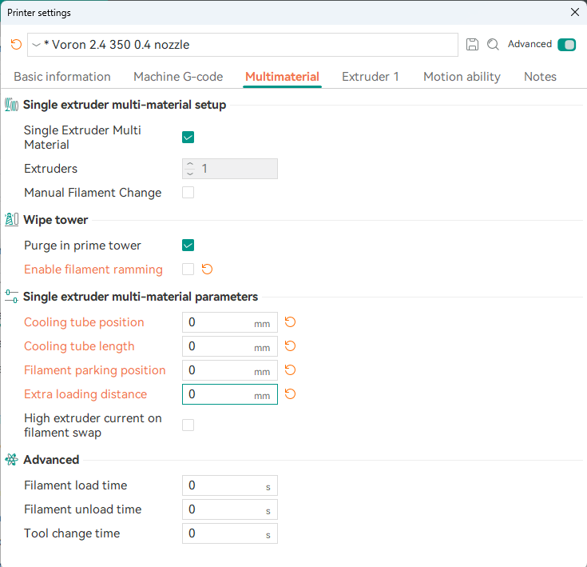Viewport: 587px width, 567px height.
Task: Click the Extruders stepper down arrow
Action: [x=189, y=173]
